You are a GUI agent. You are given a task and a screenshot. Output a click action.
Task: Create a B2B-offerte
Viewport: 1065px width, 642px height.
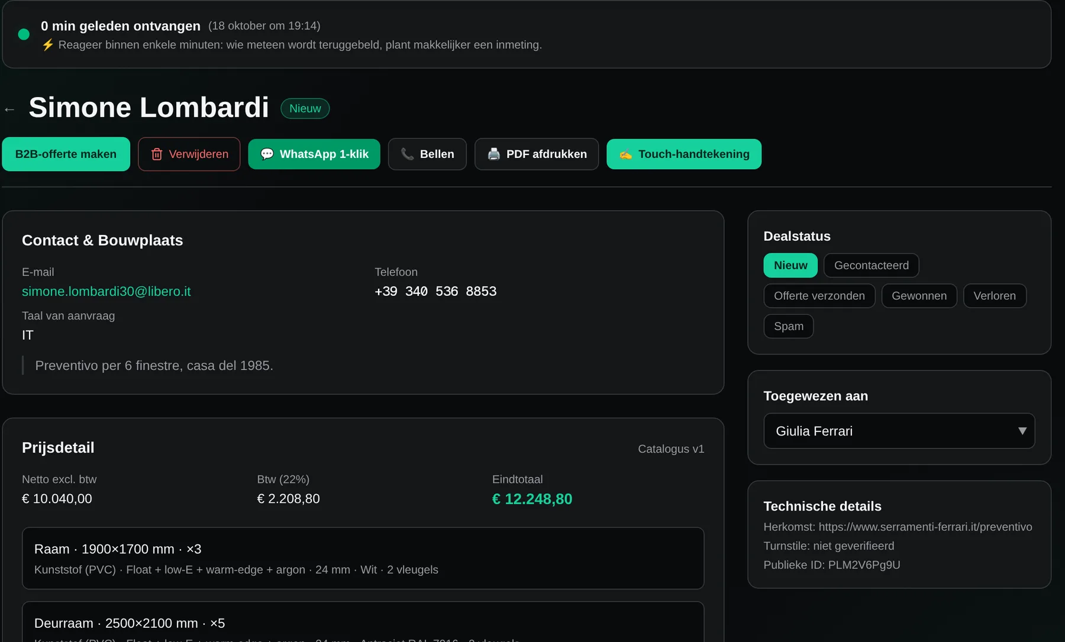tap(66, 154)
